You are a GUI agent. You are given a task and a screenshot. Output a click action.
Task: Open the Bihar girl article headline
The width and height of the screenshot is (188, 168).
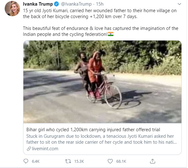pos(93,130)
